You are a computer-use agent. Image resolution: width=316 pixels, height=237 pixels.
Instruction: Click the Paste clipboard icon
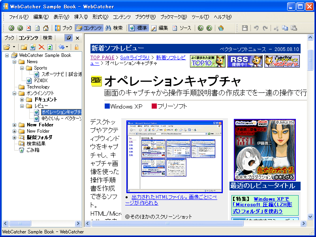tap(294, 28)
